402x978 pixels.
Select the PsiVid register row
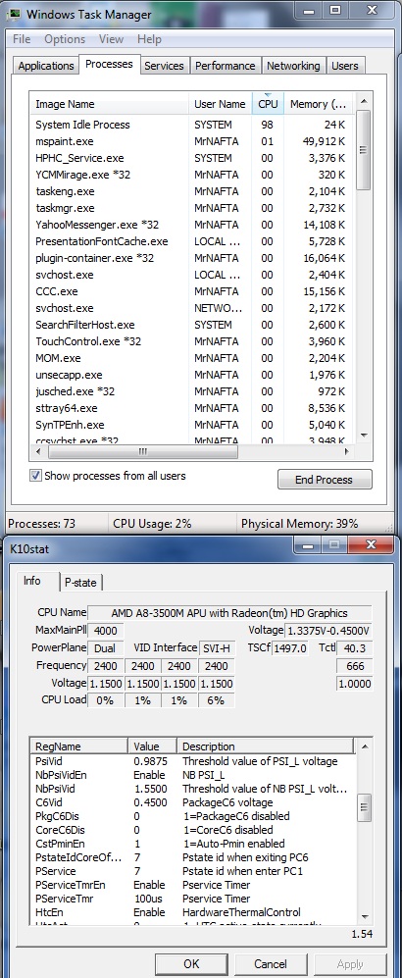coord(192,761)
